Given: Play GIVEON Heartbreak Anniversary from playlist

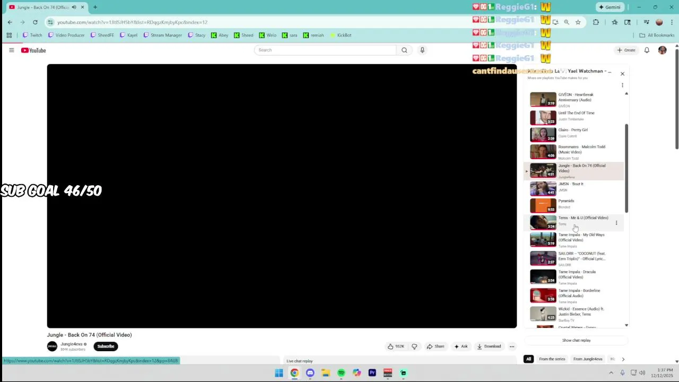Looking at the screenshot, I should [574, 100].
